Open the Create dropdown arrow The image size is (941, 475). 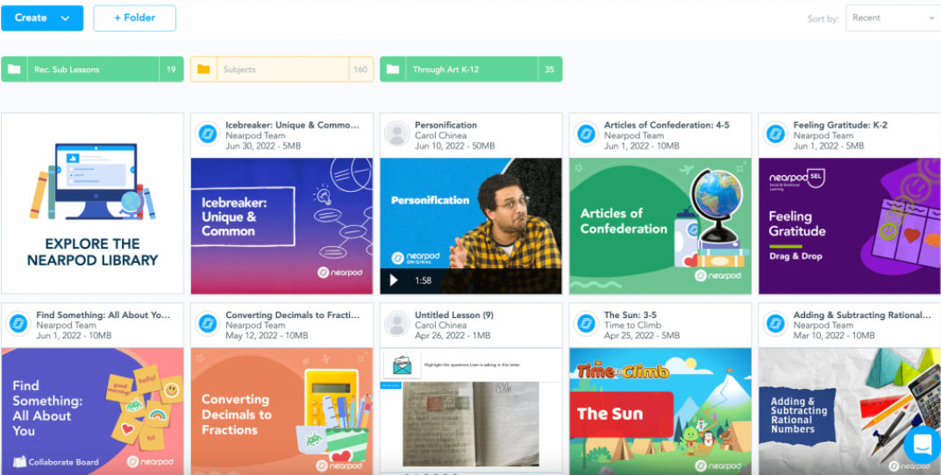[x=66, y=18]
